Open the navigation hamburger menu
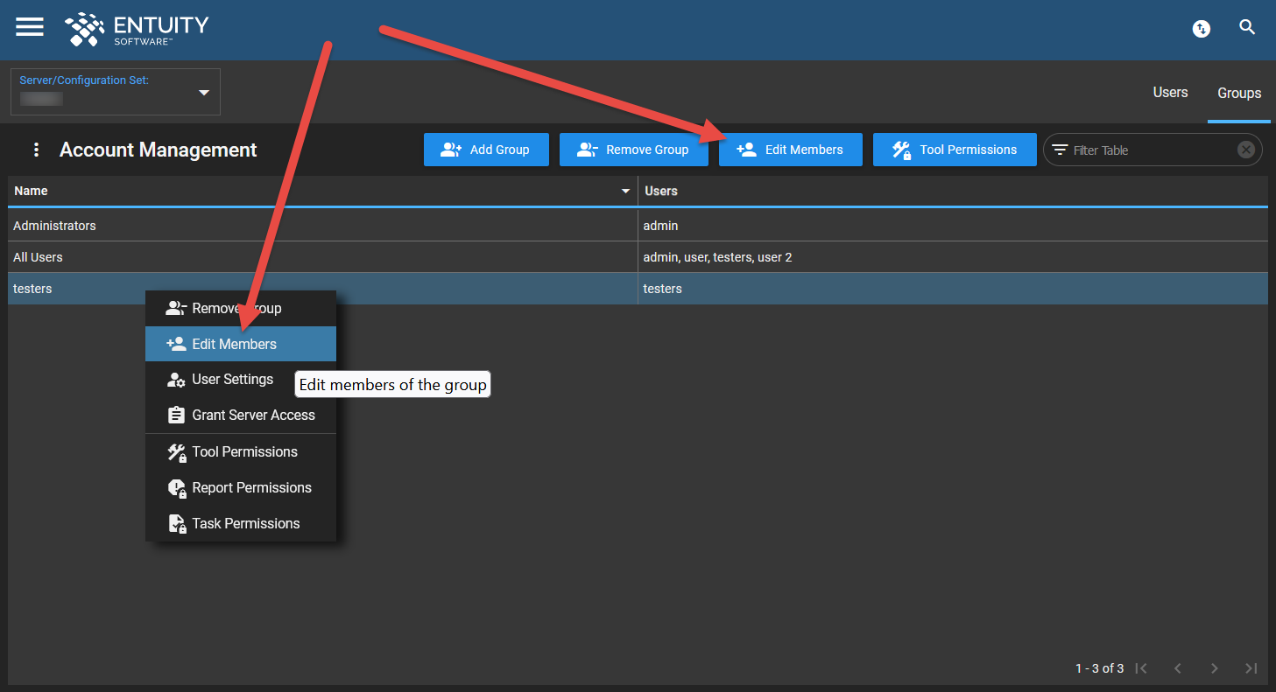This screenshot has width=1276, height=692. [29, 26]
